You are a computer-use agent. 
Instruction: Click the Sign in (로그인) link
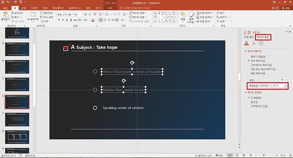pos(275,8)
